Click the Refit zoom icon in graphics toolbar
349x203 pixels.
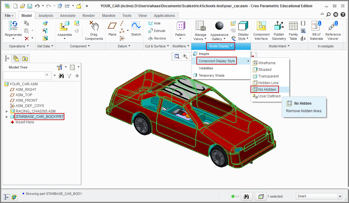[177, 56]
